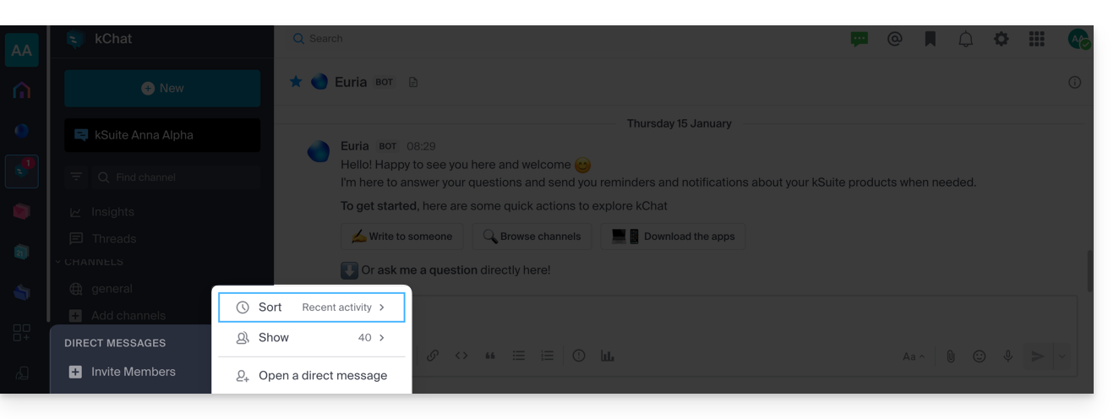Unfavorite Euria with the star icon
This screenshot has width=1119, height=419.
[x=296, y=82]
